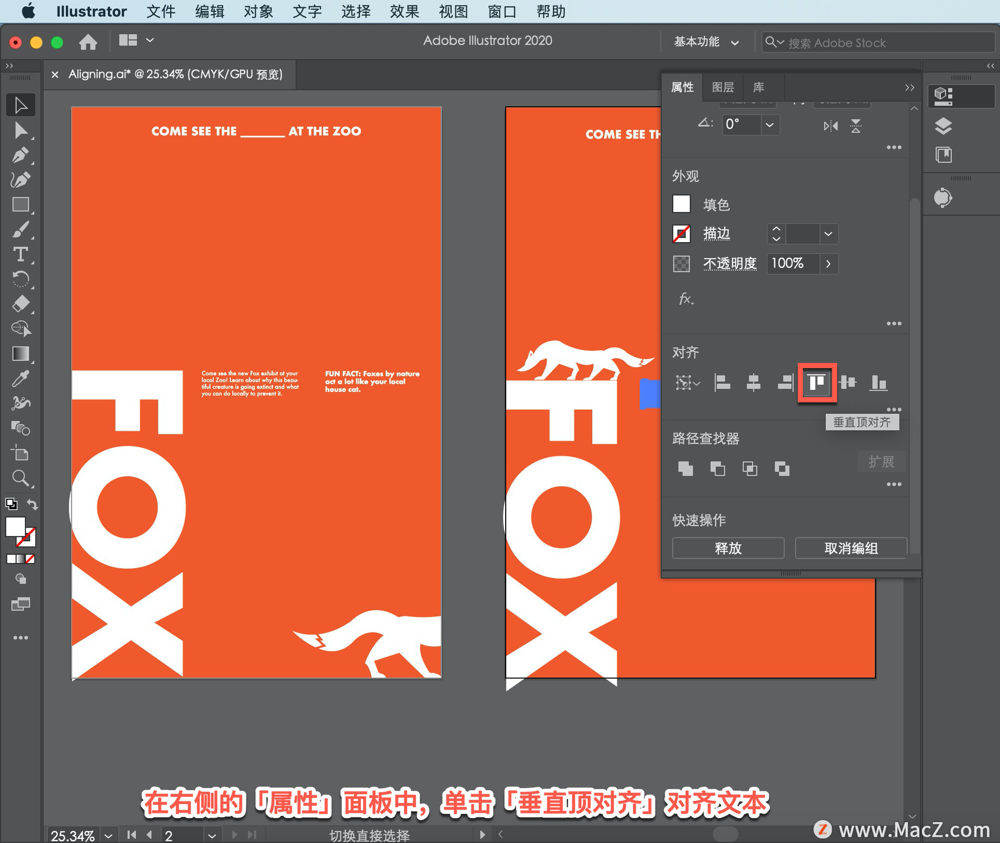The height and width of the screenshot is (843, 1000).
Task: Click the horizontal align left icon
Action: coord(722,383)
